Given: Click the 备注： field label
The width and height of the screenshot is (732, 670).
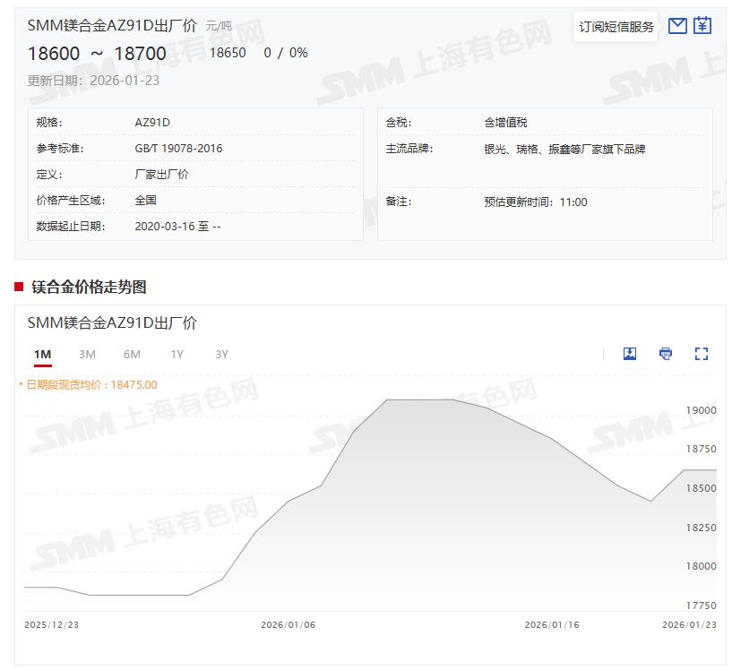Looking at the screenshot, I should 398,202.
